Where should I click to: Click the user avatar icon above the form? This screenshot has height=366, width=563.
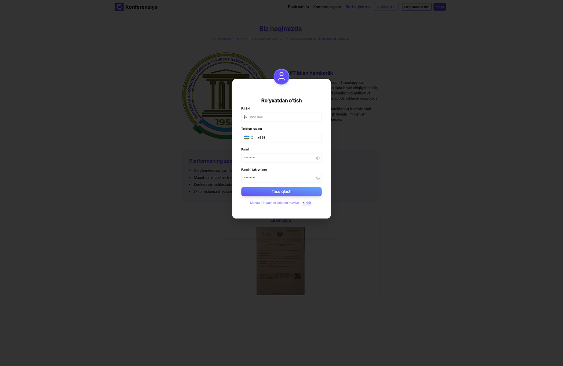281,77
